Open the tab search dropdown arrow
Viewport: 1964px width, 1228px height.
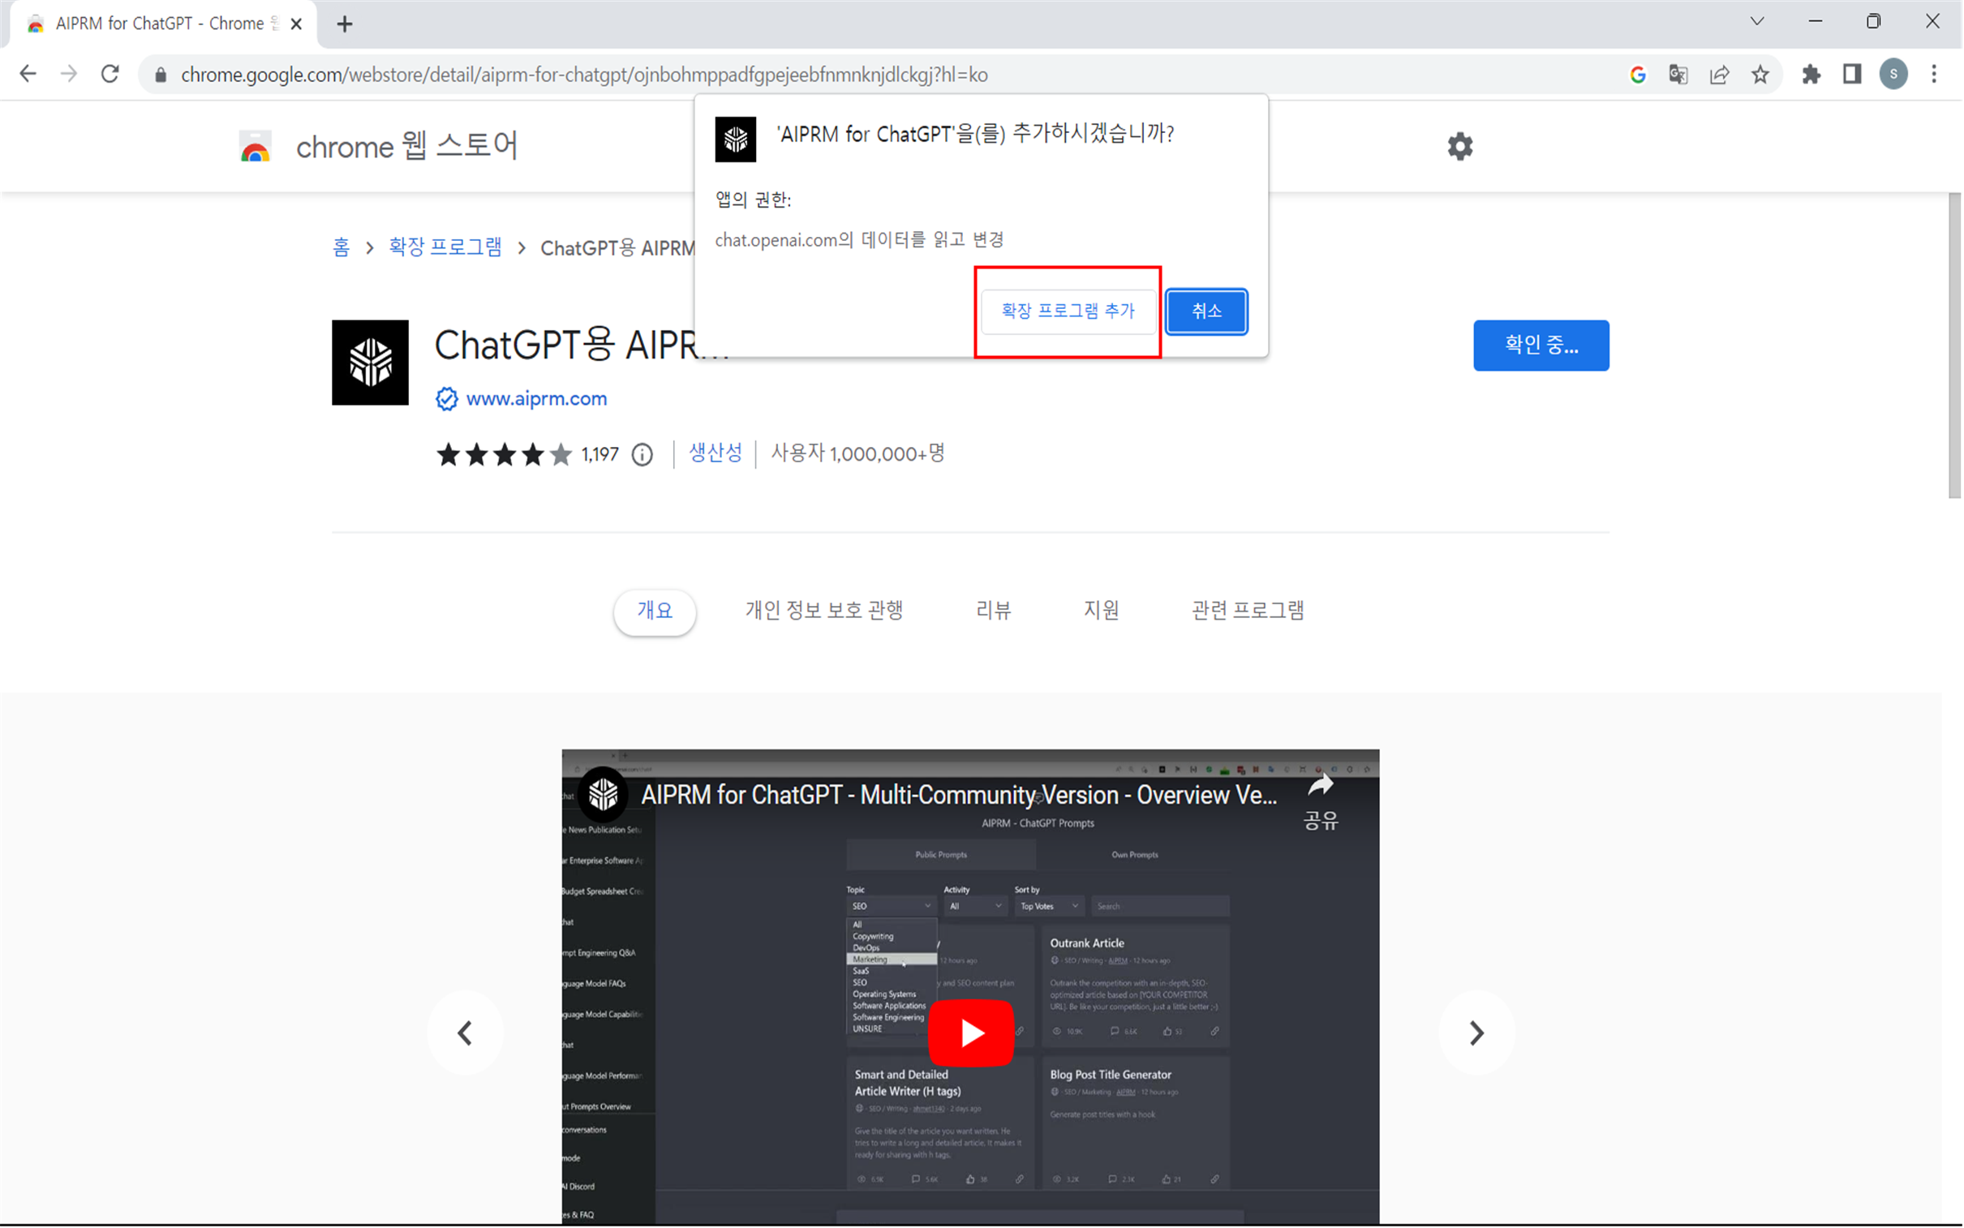[x=1757, y=22]
